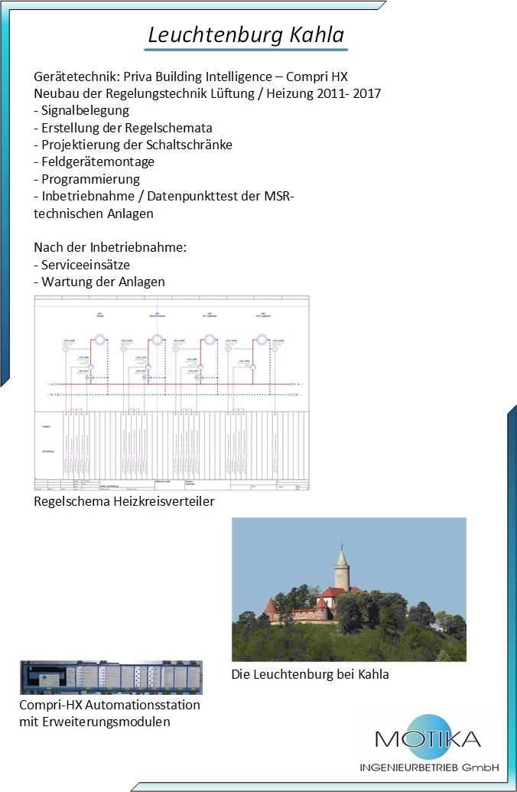Click the caption 'Regelschema Heizkreisverteiler'
The height and width of the screenshot is (792, 517).
(124, 501)
